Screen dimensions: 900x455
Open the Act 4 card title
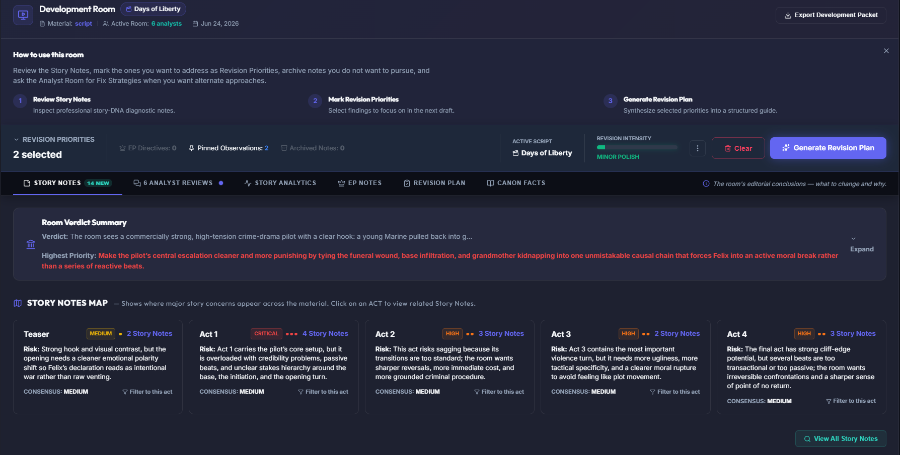pos(737,334)
